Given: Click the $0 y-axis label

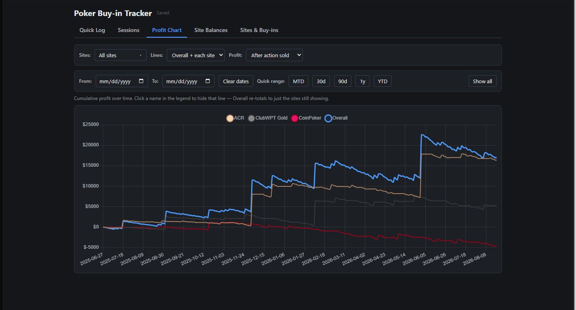Looking at the screenshot, I should pos(95,227).
